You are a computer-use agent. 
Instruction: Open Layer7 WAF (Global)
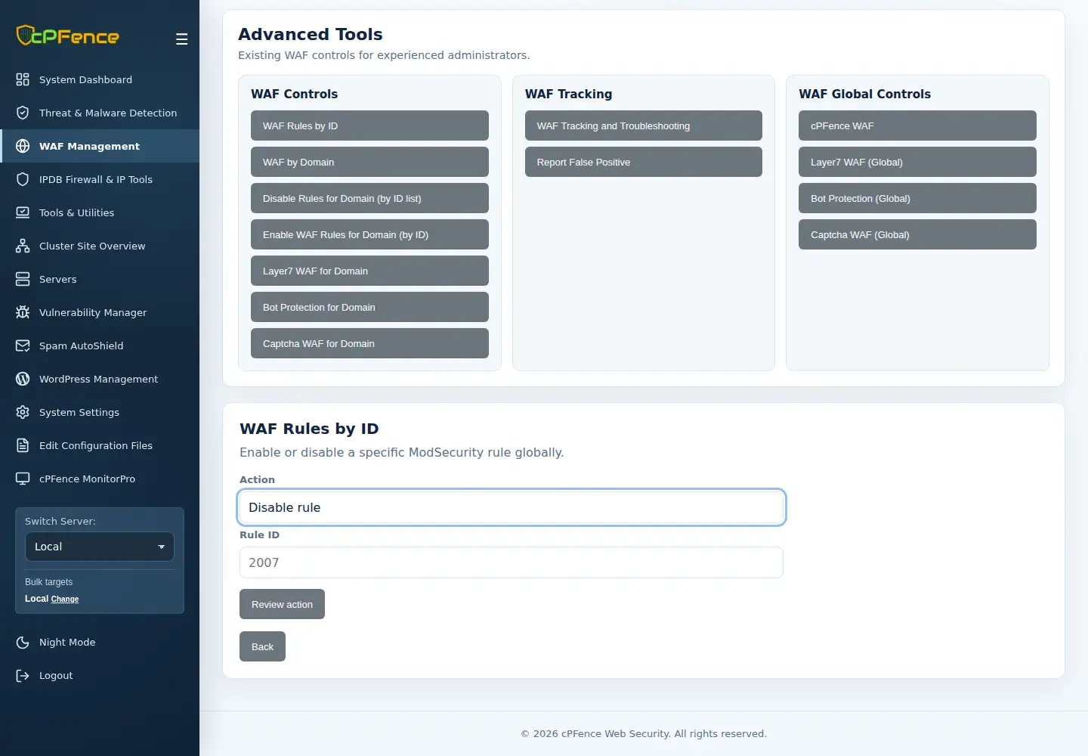tap(917, 162)
